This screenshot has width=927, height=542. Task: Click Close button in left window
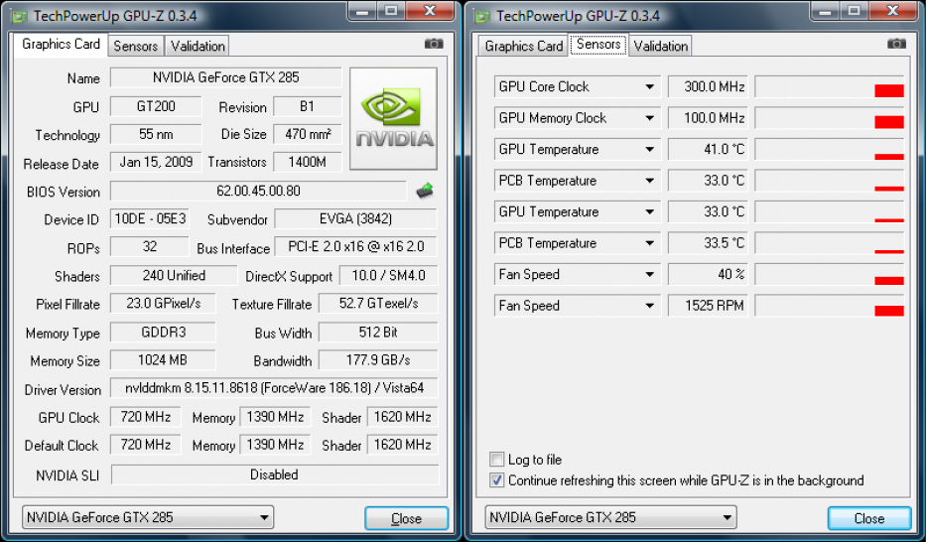pyautogui.click(x=406, y=518)
